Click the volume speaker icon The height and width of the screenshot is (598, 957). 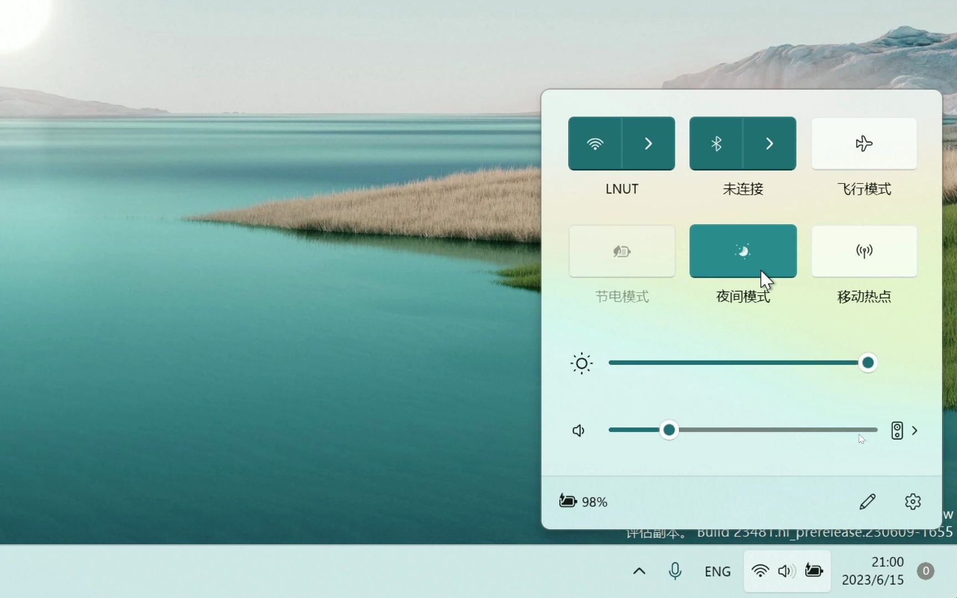[x=578, y=430]
